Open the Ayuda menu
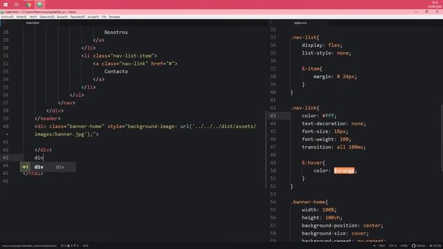The image size is (443, 249). (93, 17)
